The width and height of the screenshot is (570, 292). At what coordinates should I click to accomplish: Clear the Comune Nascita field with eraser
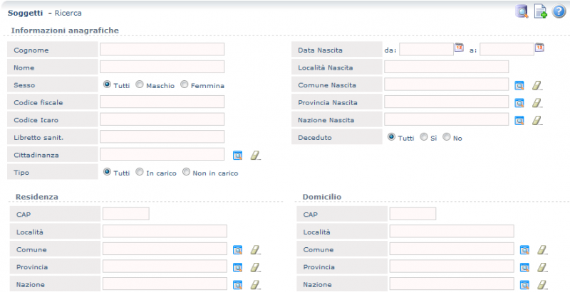(x=537, y=85)
